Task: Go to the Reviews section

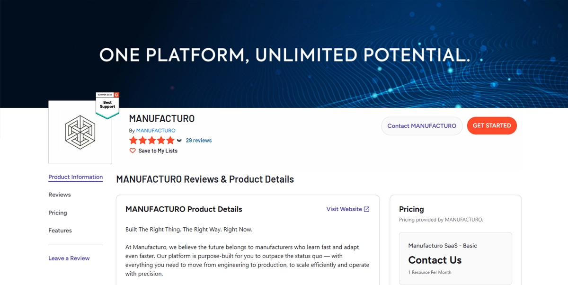Action: click(60, 195)
